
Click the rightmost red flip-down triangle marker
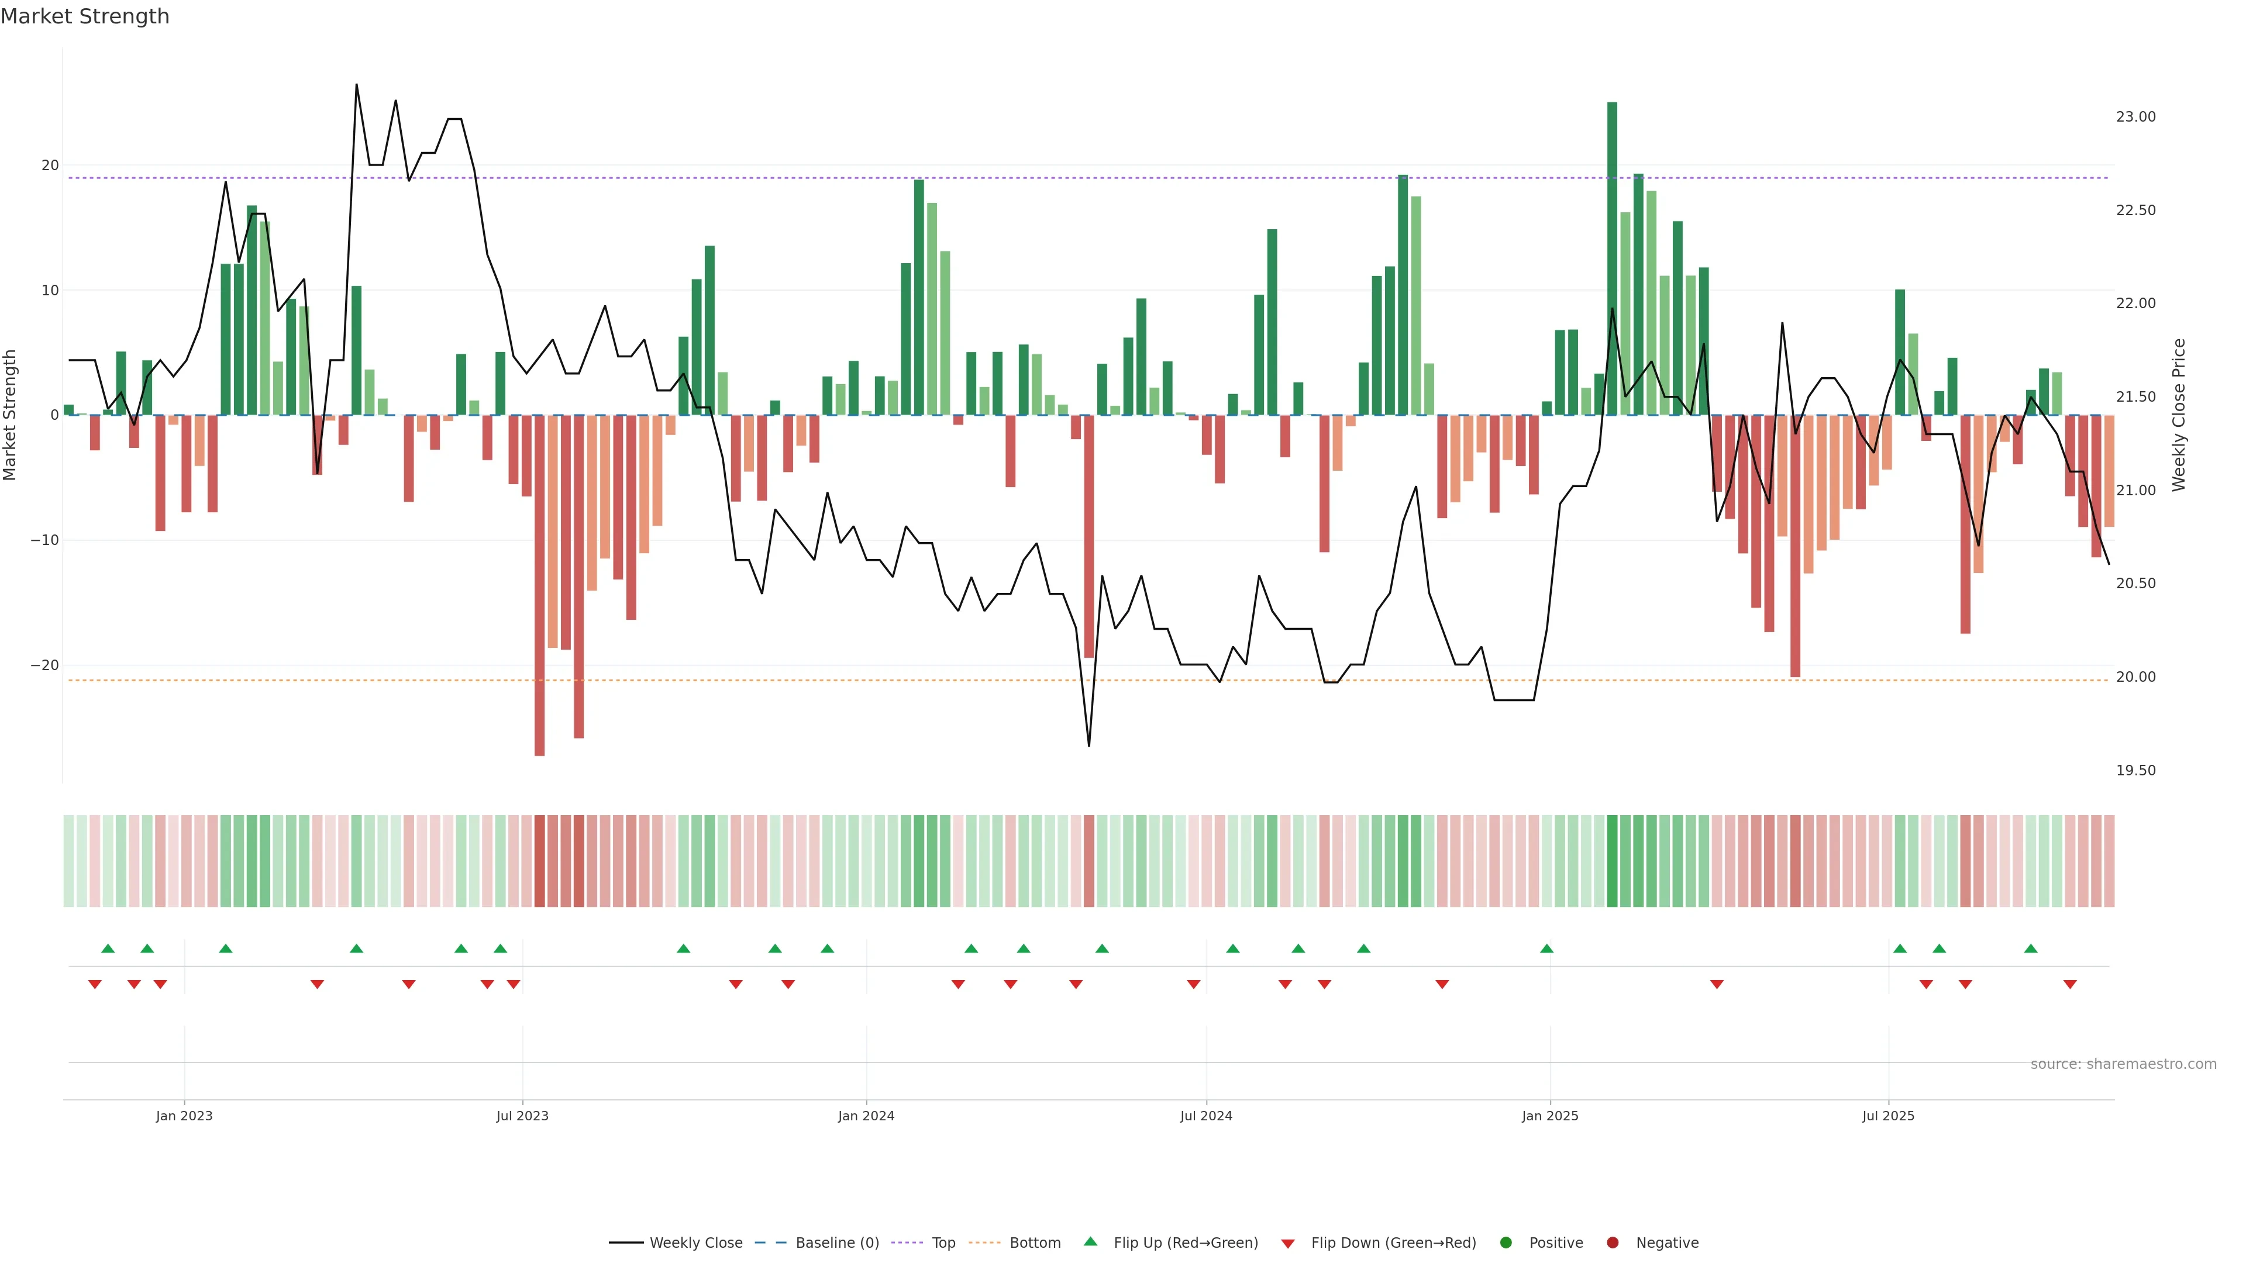point(2070,984)
